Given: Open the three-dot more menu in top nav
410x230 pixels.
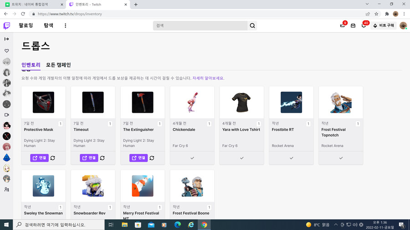Looking at the screenshot, I should pos(65,26).
